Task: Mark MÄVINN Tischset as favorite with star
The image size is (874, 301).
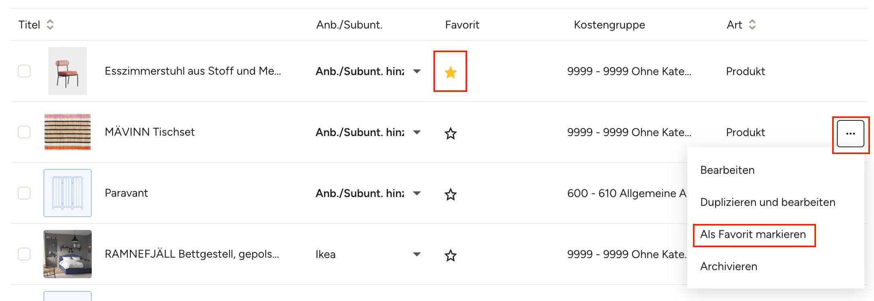Action: pyautogui.click(x=450, y=133)
